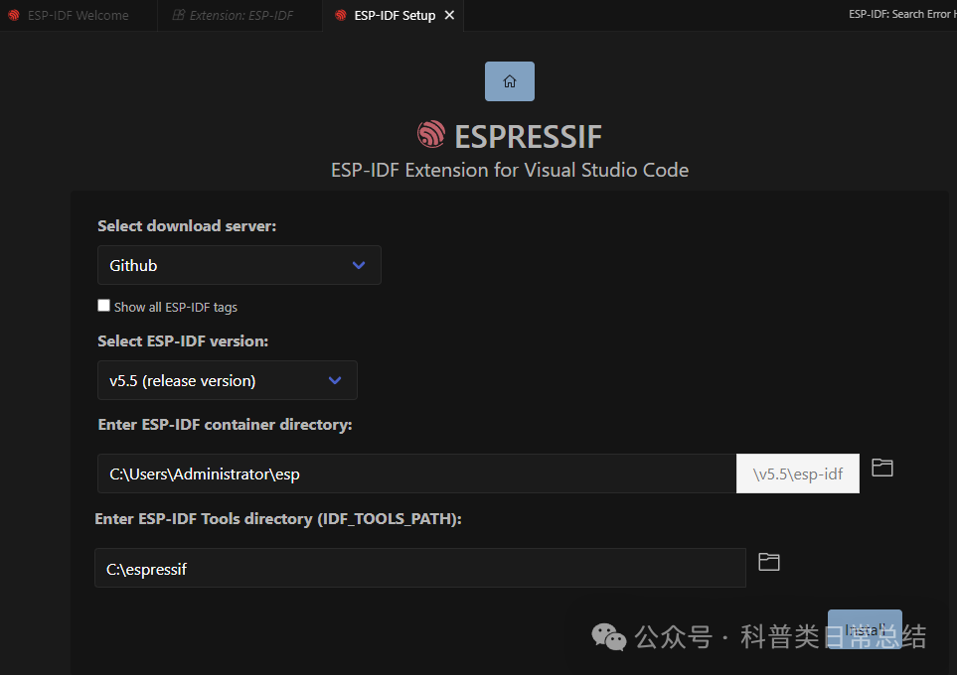This screenshot has width=957, height=675.
Task: Open the download server dropdown
Action: [x=239, y=265]
